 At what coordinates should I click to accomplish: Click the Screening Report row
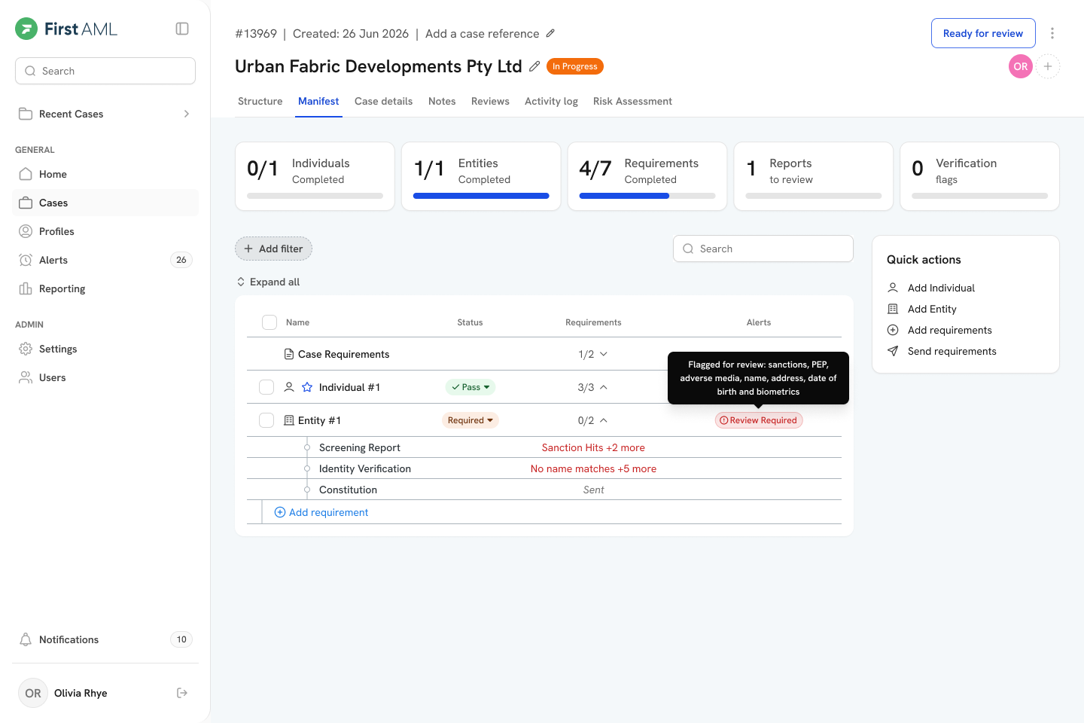pos(544,447)
